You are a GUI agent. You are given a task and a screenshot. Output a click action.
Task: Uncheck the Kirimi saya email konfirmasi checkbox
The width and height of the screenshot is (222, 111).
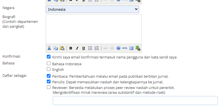click(x=49, y=57)
